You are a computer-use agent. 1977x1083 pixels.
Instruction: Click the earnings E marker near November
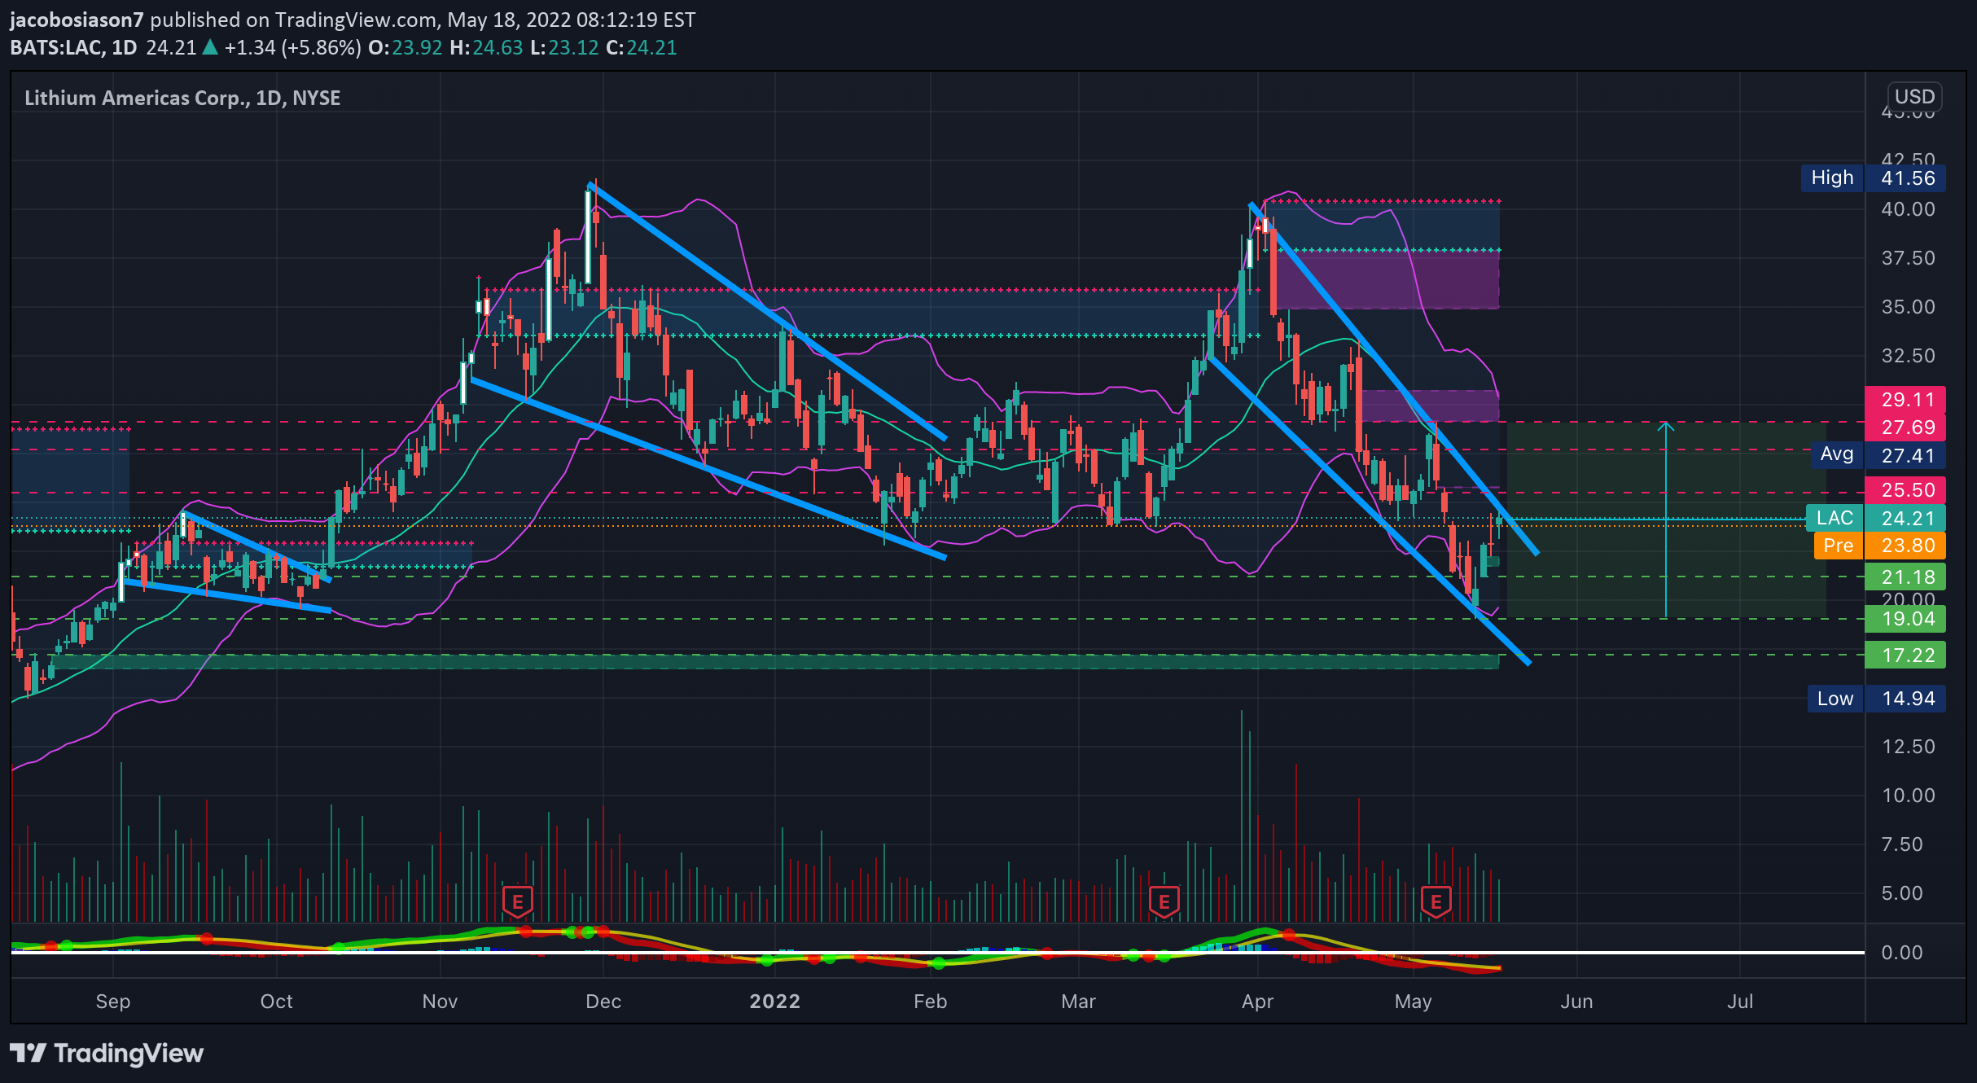(518, 901)
